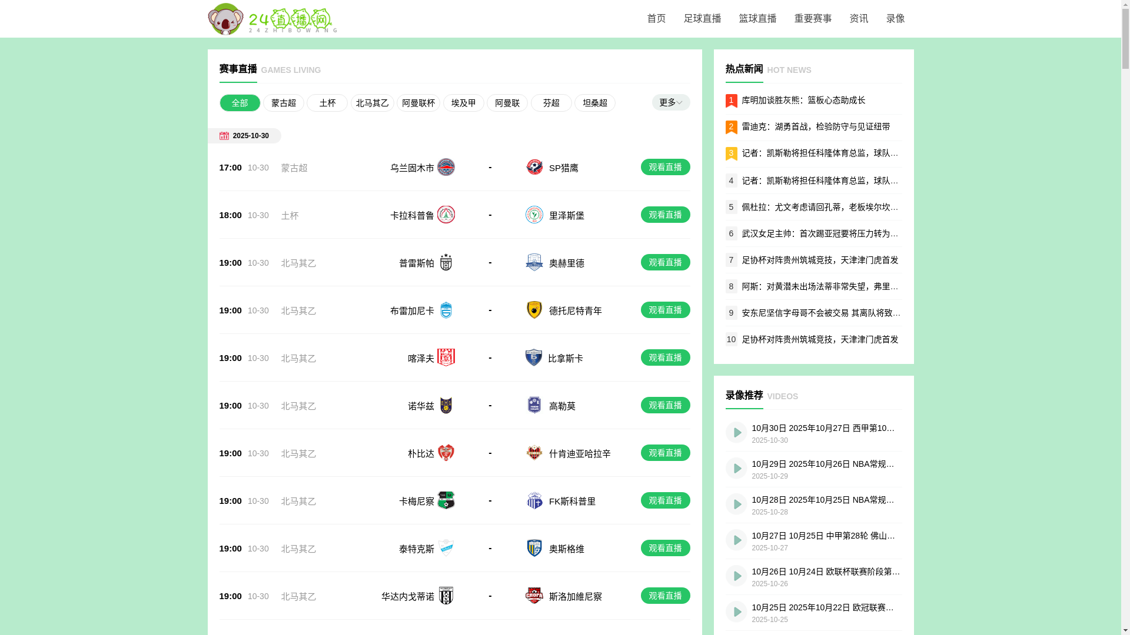Click the SP猎鹰 team crest
The image size is (1130, 635).
tap(534, 167)
